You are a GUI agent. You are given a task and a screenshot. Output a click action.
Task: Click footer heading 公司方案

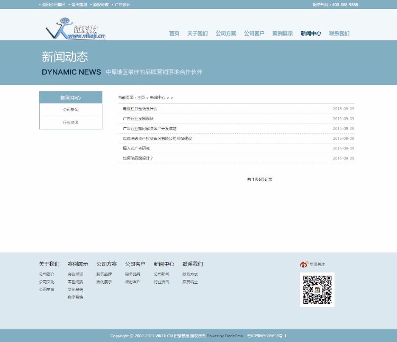[106, 264]
